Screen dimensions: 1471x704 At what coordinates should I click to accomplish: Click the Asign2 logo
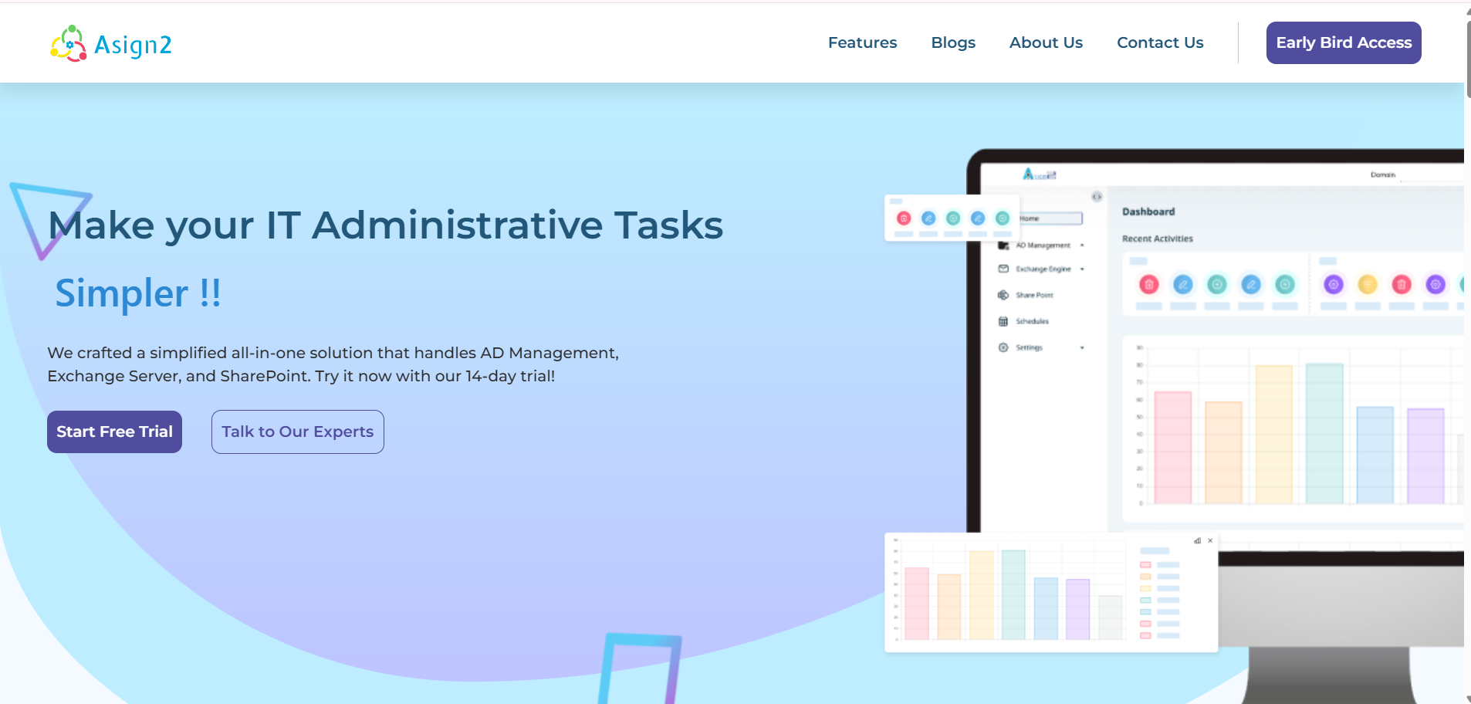[111, 44]
